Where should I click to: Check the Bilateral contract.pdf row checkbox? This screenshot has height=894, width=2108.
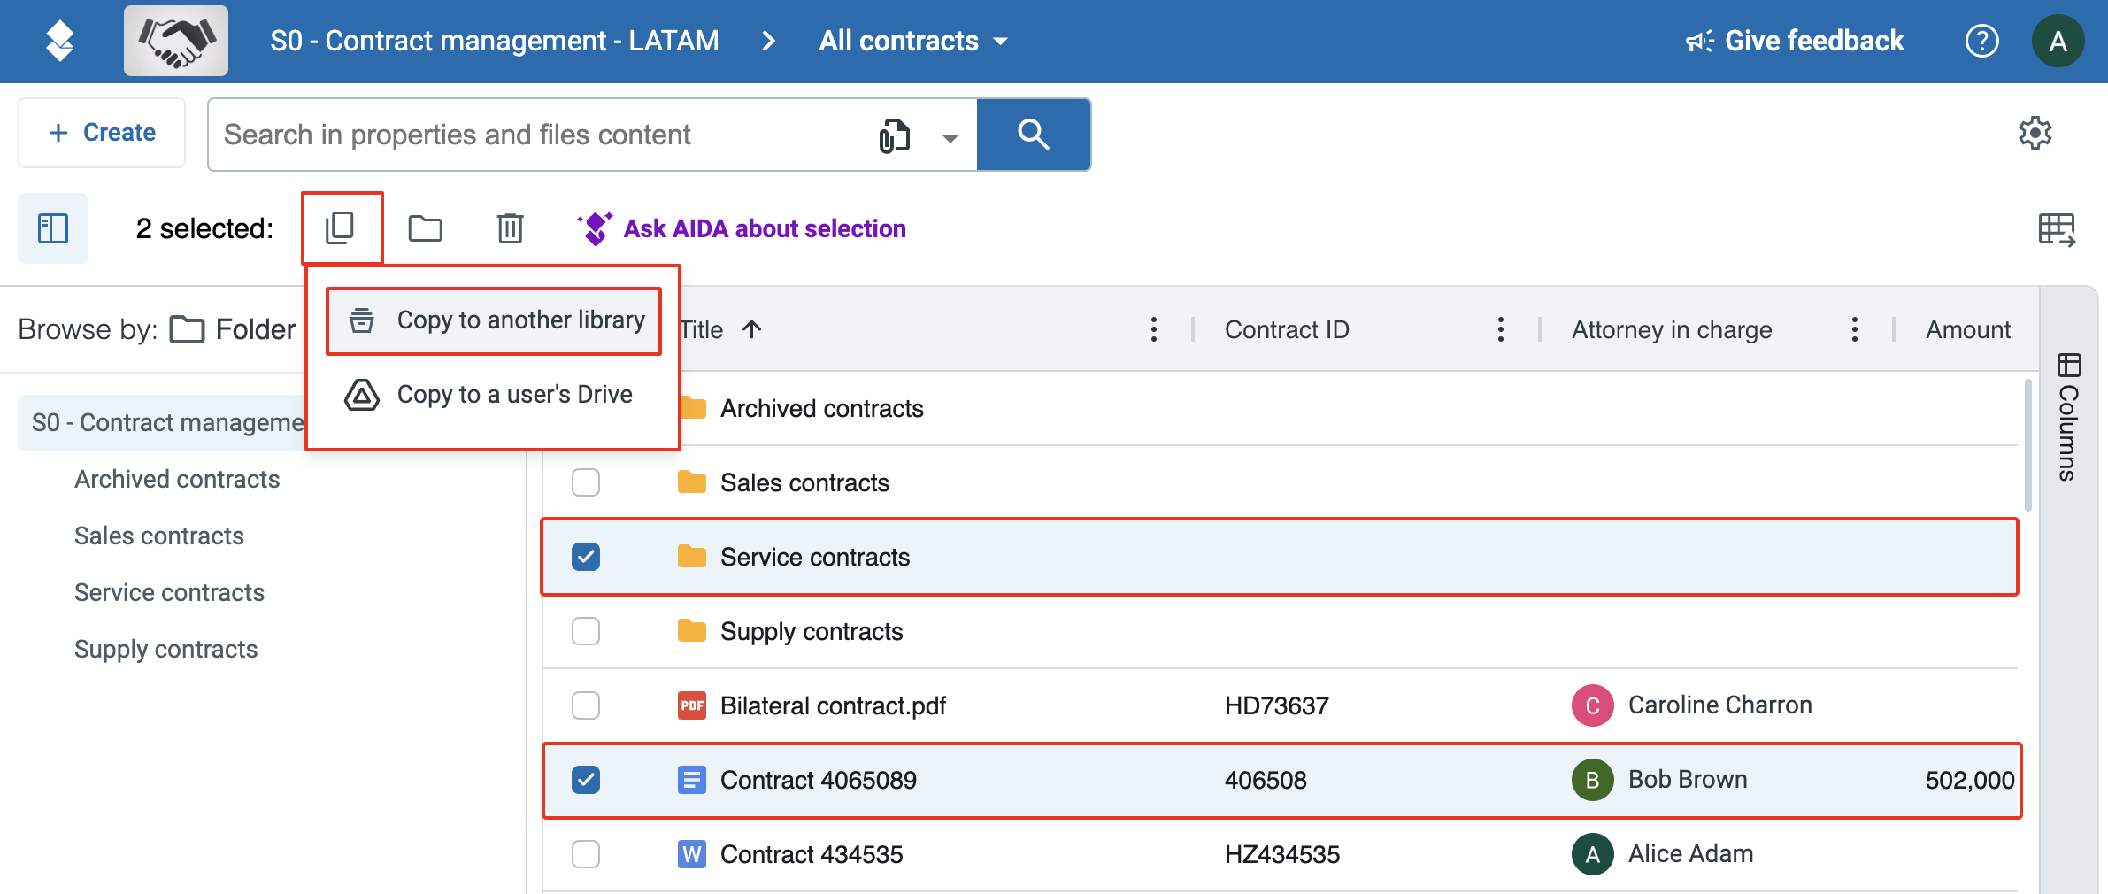[x=586, y=705]
